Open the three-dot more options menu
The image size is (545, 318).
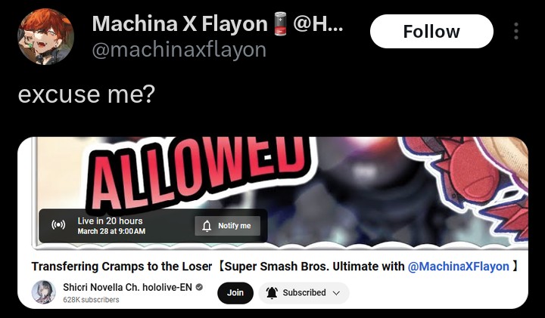click(x=516, y=31)
